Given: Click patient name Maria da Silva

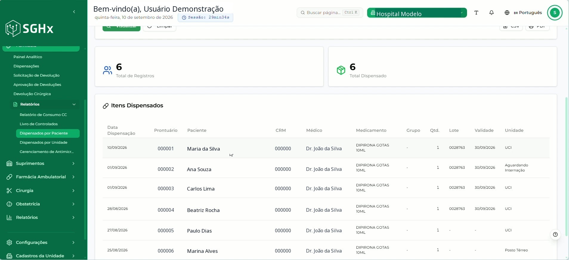Looking at the screenshot, I should click(x=203, y=149).
